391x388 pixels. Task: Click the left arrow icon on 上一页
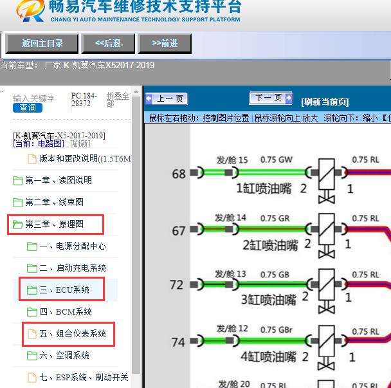[149, 99]
